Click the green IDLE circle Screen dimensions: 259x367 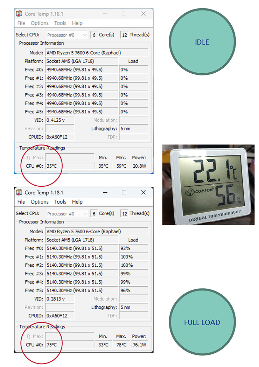point(202,42)
